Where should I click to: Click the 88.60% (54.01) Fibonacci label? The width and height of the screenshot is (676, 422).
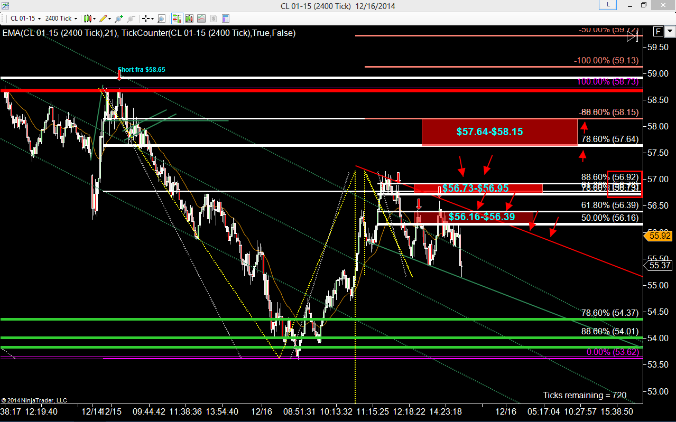point(610,331)
